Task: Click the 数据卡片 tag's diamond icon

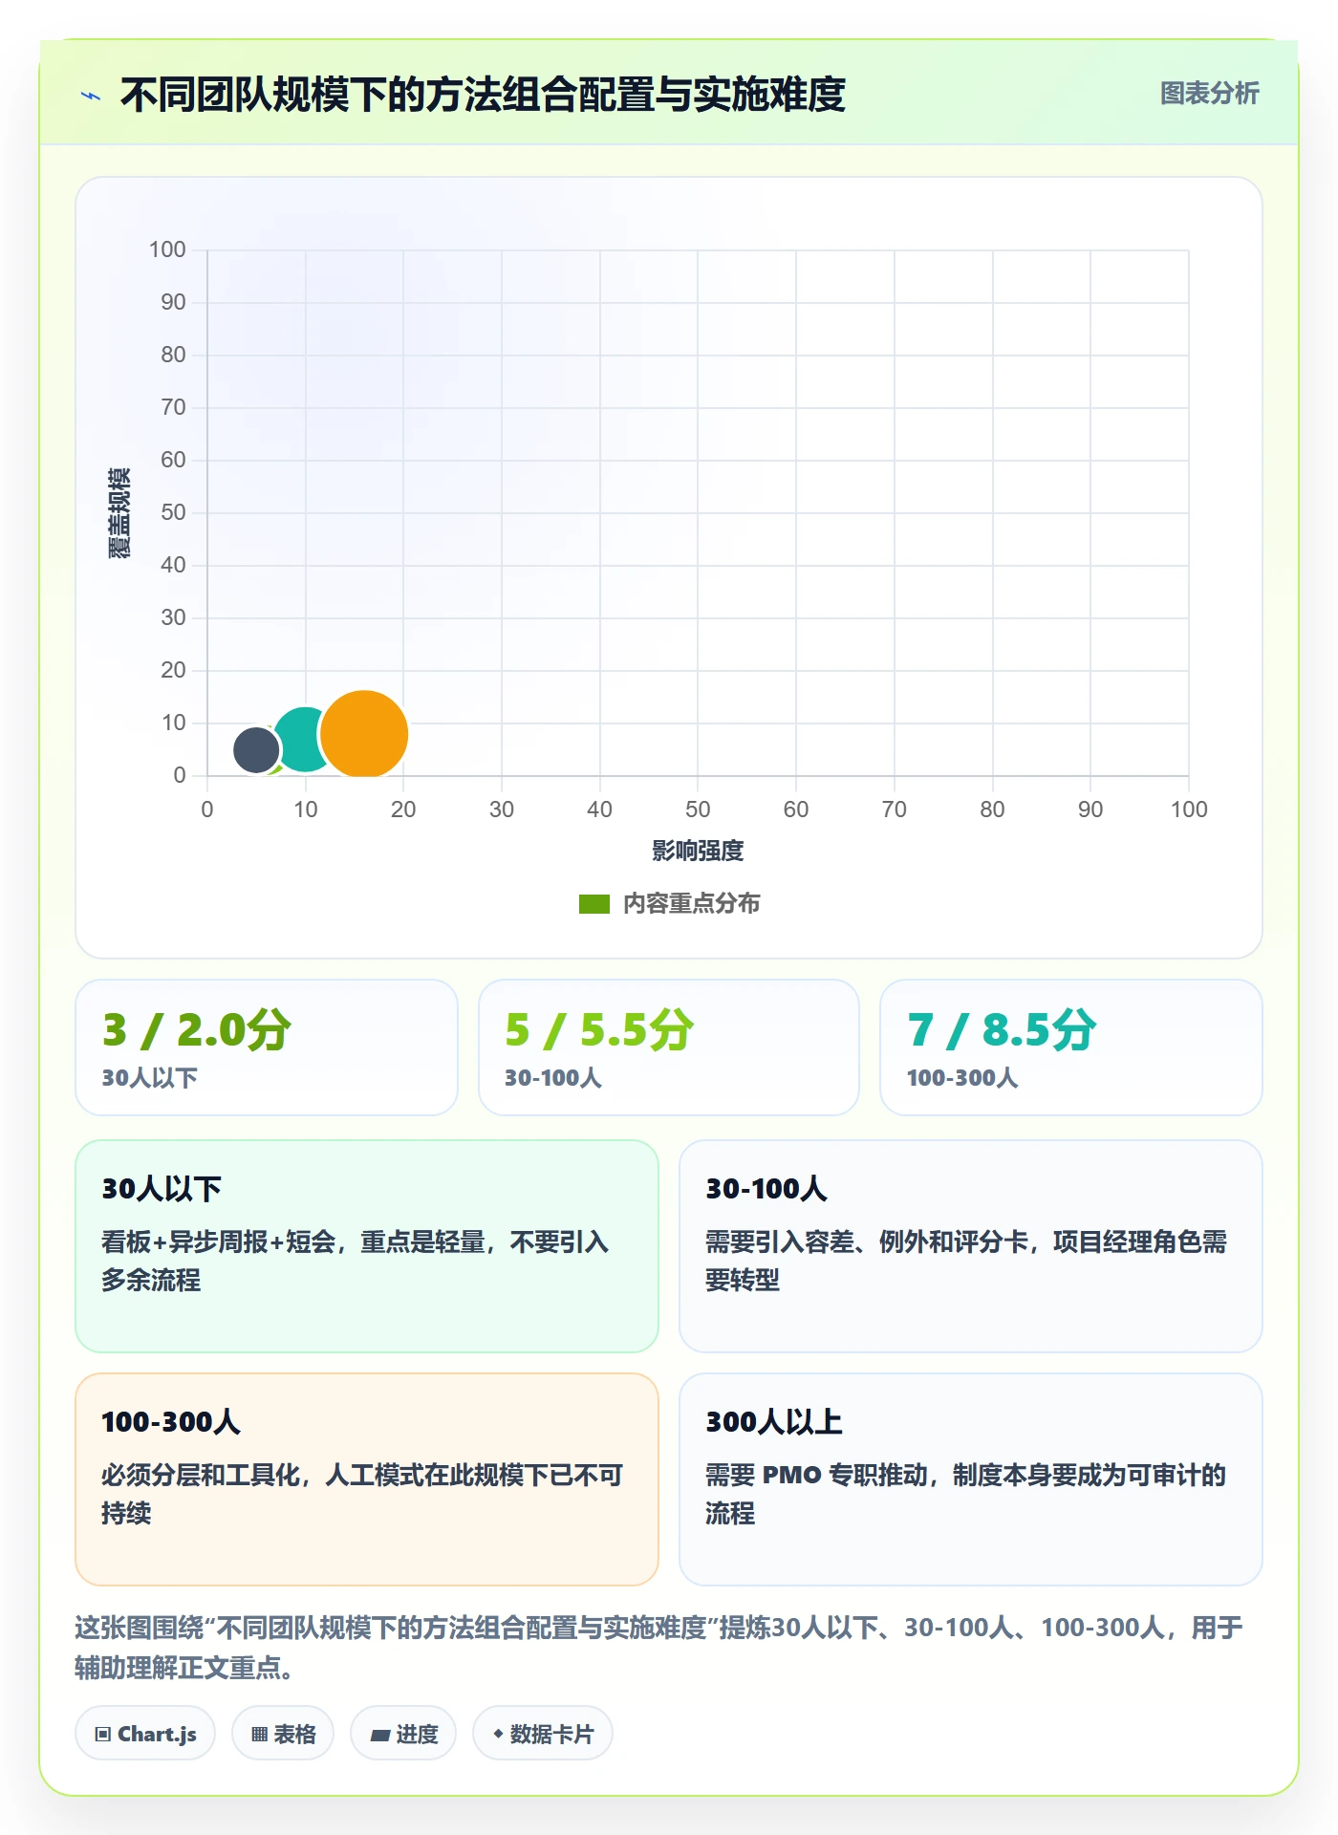Action: pyautogui.click(x=498, y=1734)
